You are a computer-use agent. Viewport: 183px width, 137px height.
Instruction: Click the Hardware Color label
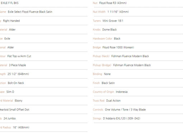point(102,39)
